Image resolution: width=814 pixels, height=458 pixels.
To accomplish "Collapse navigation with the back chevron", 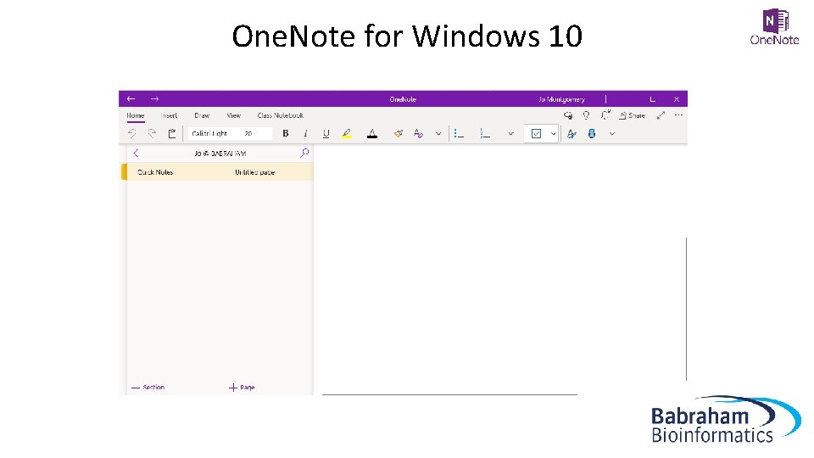I will point(136,153).
